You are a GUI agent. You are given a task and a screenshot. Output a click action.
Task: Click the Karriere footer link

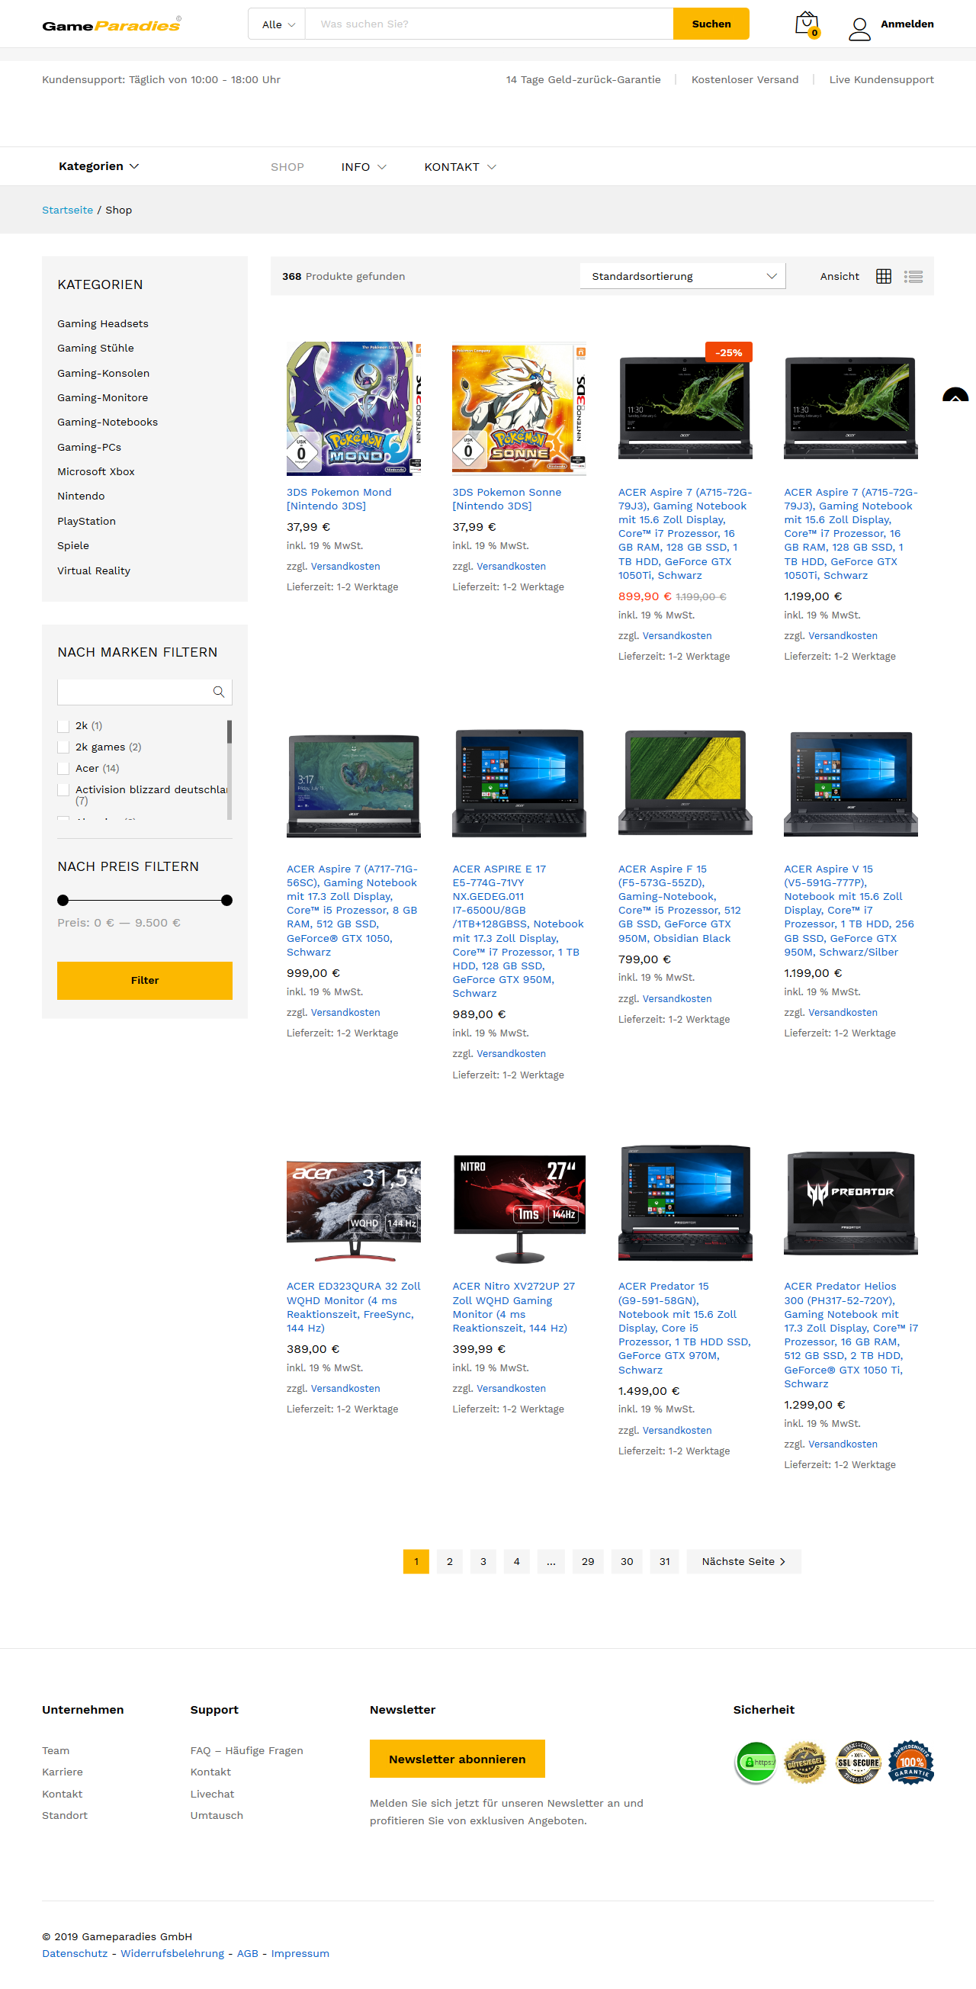(63, 1772)
